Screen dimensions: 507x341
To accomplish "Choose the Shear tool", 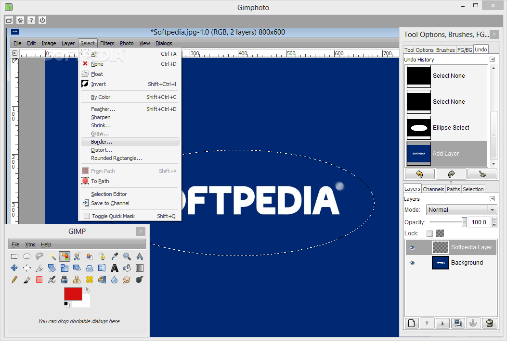I will tap(77, 268).
